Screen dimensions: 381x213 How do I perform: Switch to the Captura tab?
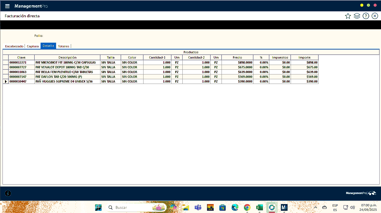[33, 46]
